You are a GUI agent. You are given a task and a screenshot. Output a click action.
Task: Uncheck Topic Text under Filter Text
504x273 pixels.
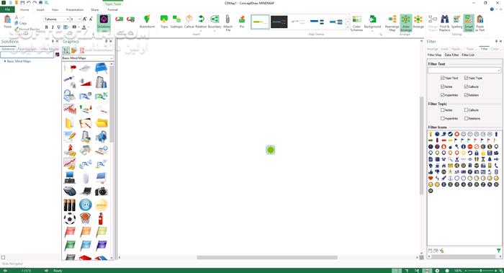(443, 78)
